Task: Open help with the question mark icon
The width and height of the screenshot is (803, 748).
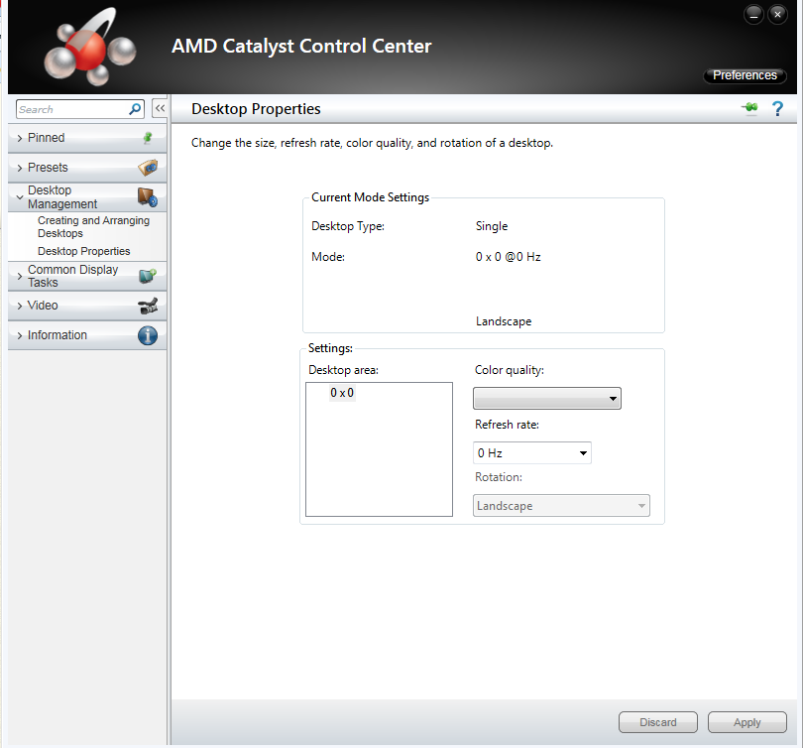Action: (x=777, y=108)
